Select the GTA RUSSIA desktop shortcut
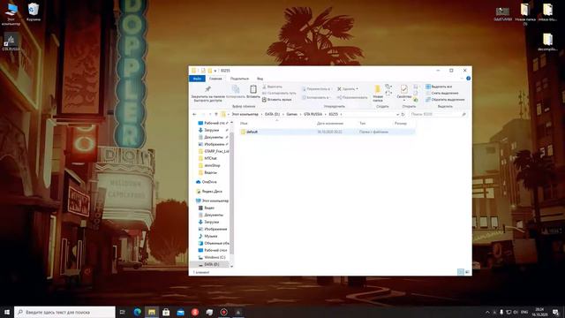The width and height of the screenshot is (565, 318). (x=11, y=42)
